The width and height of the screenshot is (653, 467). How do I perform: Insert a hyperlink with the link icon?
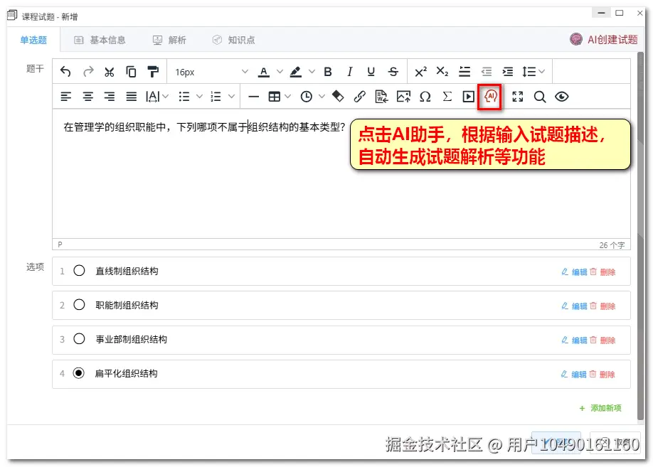[x=359, y=97]
